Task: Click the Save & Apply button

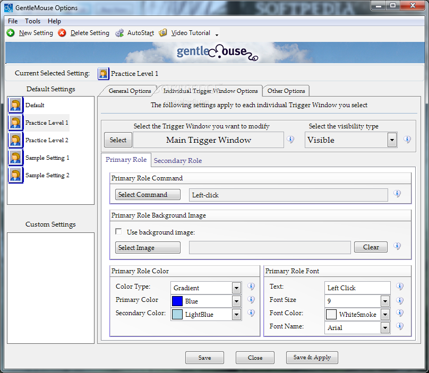Action: pos(312,358)
